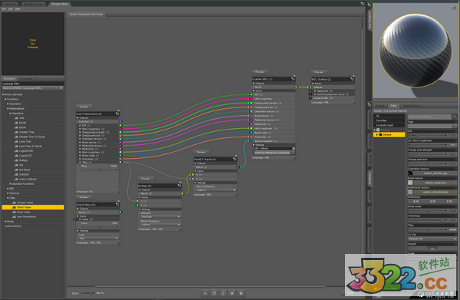This screenshot has width=460, height=300.
Task: Click the carbon_reflectivity.jpg texture button
Action: 435,192
